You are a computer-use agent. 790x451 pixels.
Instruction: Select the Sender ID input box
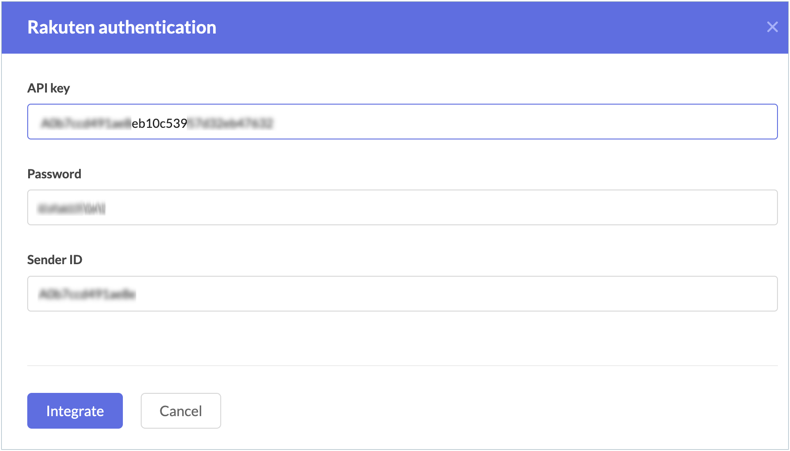click(402, 294)
